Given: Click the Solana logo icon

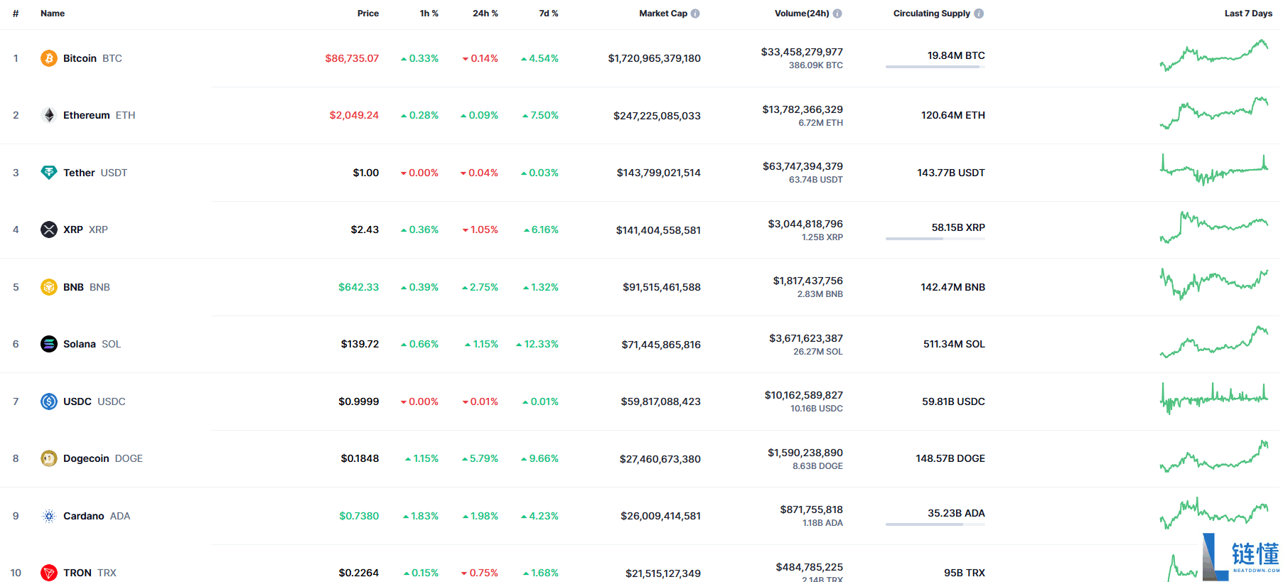Looking at the screenshot, I should (x=49, y=344).
